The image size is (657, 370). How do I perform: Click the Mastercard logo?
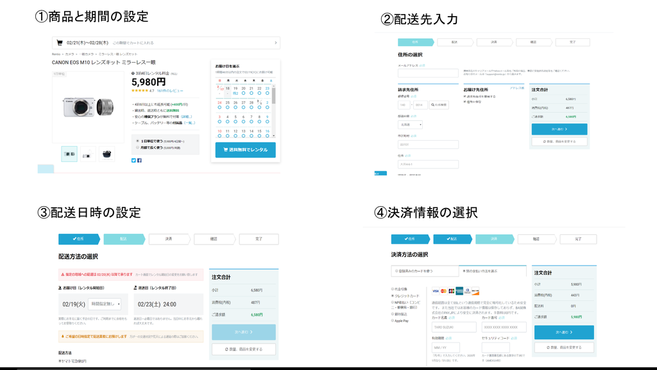444,291
